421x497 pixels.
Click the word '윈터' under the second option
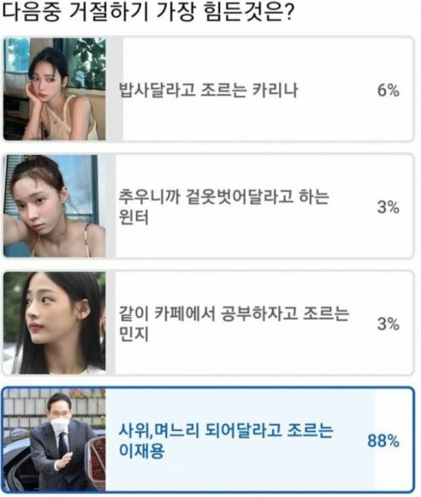pyautogui.click(x=133, y=218)
